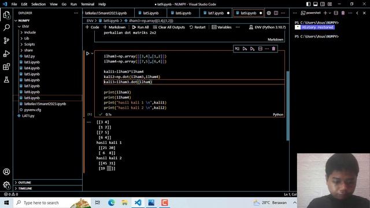The height and width of the screenshot is (208, 370).
Task: Open Visual Studio Code from the taskbar
Action: [x=138, y=203]
